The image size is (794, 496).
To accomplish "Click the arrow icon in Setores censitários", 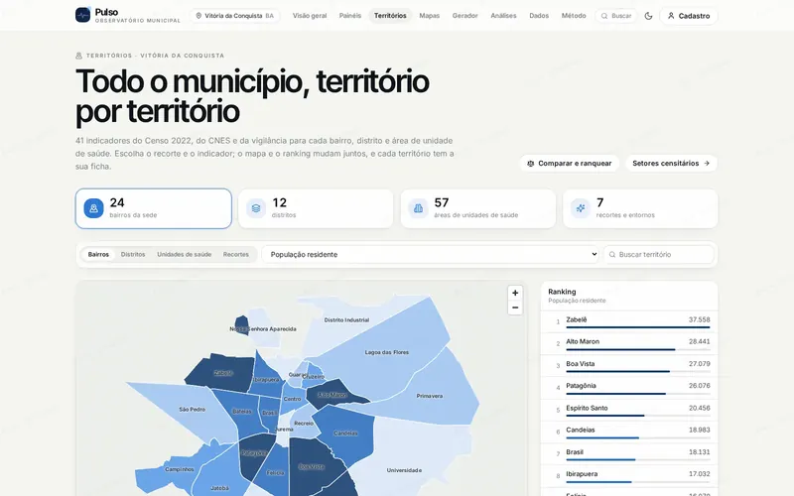I will [x=707, y=163].
